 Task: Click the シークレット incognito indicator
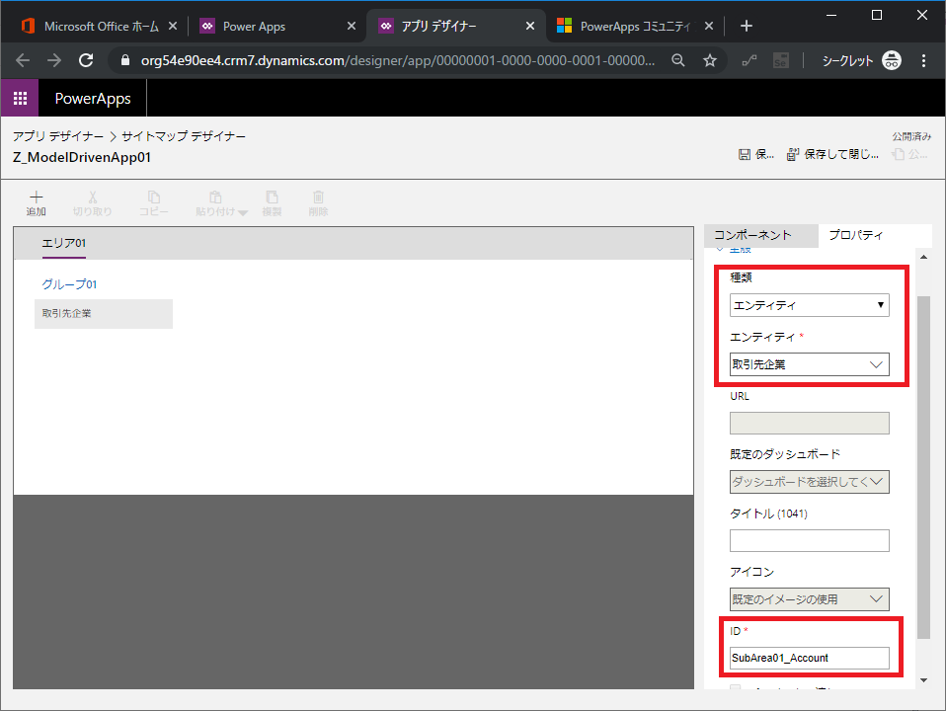pyautogui.click(x=861, y=60)
